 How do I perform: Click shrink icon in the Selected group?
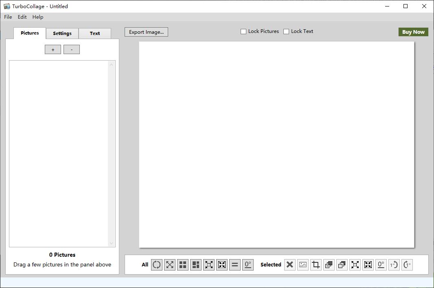[368, 265]
